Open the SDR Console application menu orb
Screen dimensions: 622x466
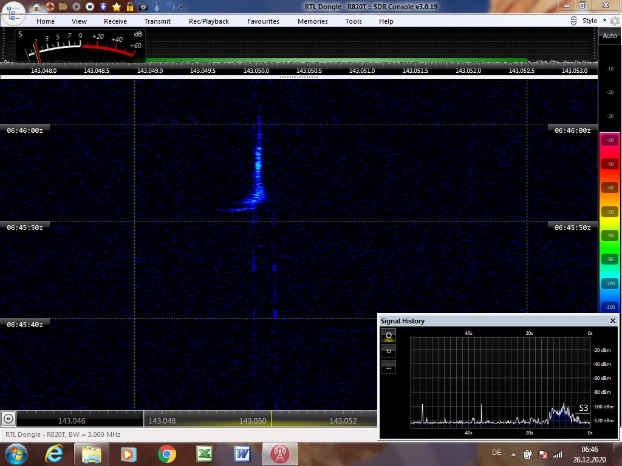(x=13, y=12)
